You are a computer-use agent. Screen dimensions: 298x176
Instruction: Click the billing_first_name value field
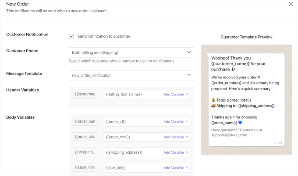[131, 94]
